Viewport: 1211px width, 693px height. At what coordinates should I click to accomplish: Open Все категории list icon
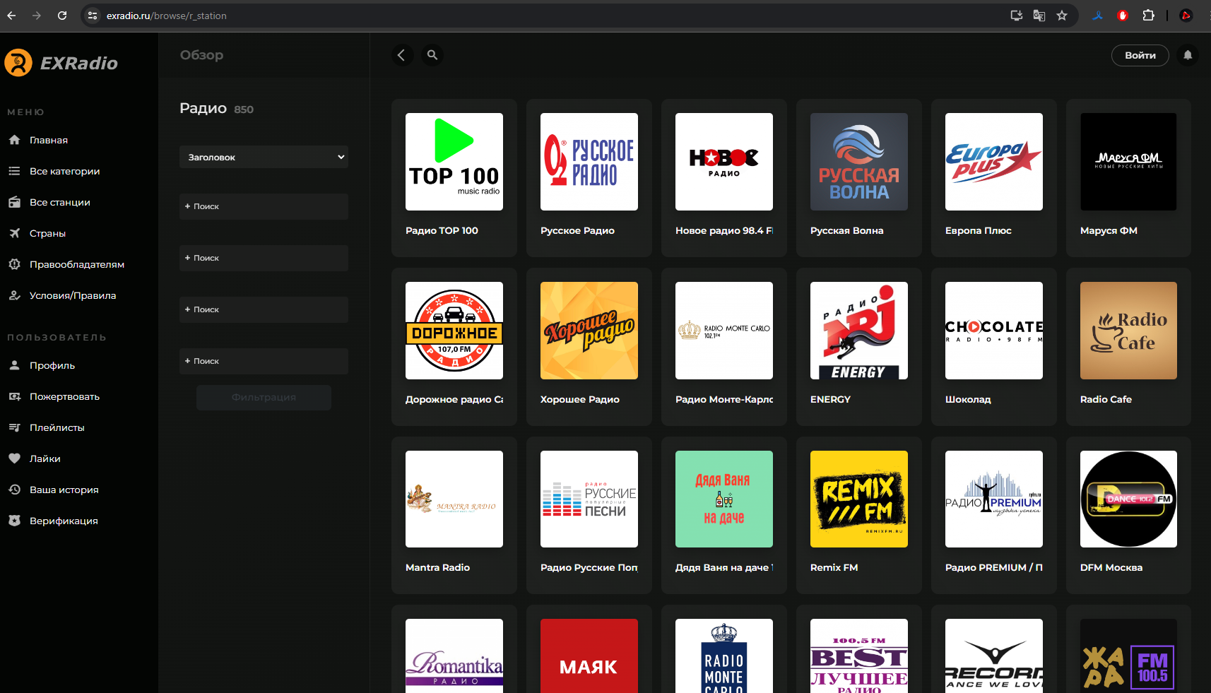point(14,171)
